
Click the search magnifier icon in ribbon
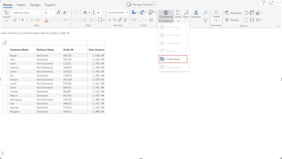click(x=205, y=13)
